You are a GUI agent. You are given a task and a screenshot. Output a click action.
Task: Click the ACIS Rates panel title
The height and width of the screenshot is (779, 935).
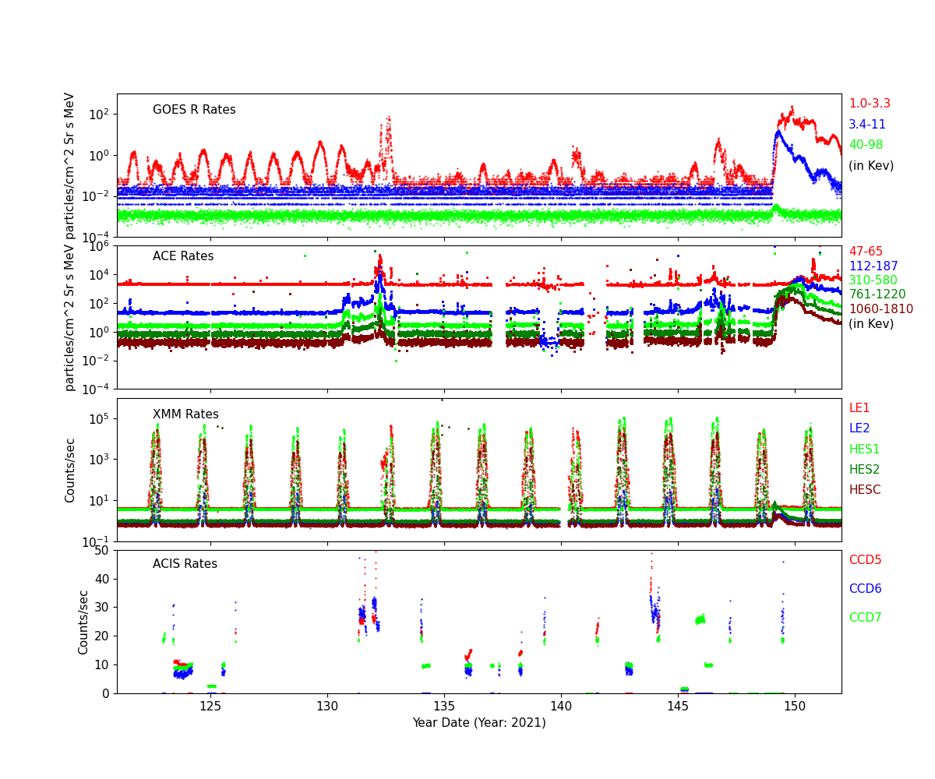185,564
